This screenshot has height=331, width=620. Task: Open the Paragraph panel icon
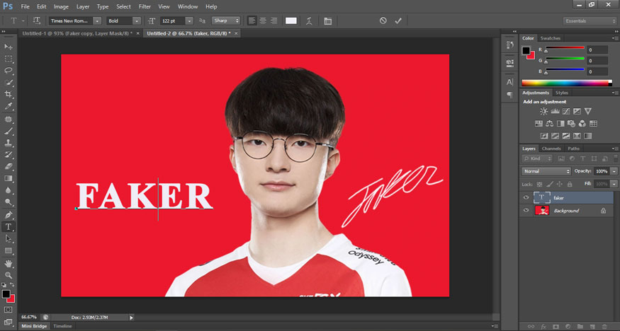pos(509,95)
